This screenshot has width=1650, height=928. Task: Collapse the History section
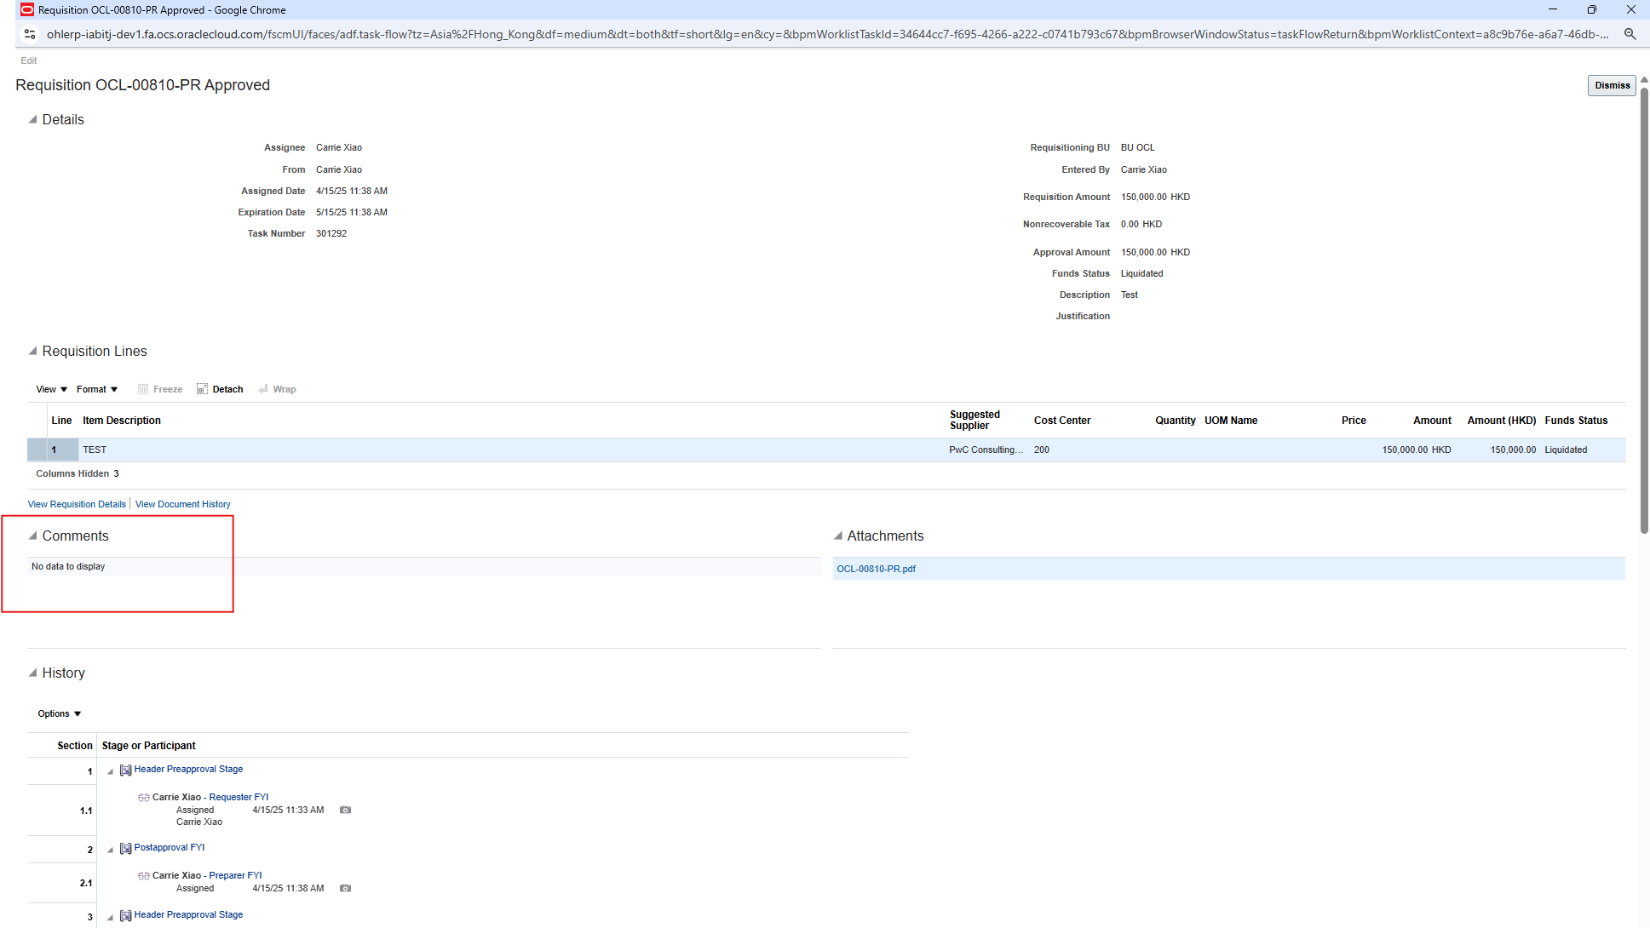pos(32,673)
